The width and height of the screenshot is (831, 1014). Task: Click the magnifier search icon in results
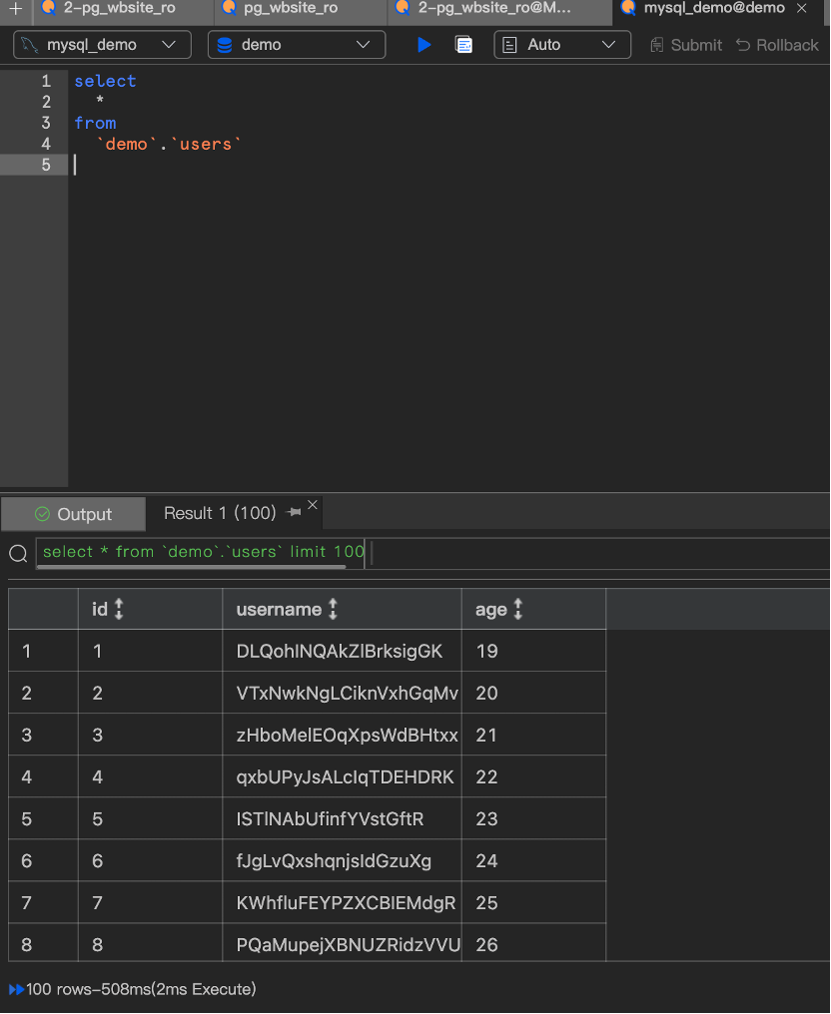[18, 554]
